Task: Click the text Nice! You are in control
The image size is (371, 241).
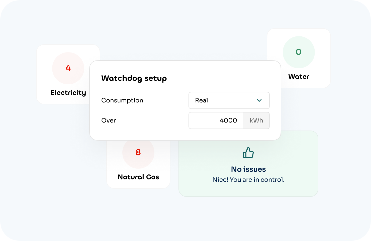Action: (248, 179)
